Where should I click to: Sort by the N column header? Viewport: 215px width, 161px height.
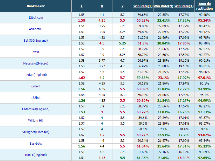(x=102, y=6)
